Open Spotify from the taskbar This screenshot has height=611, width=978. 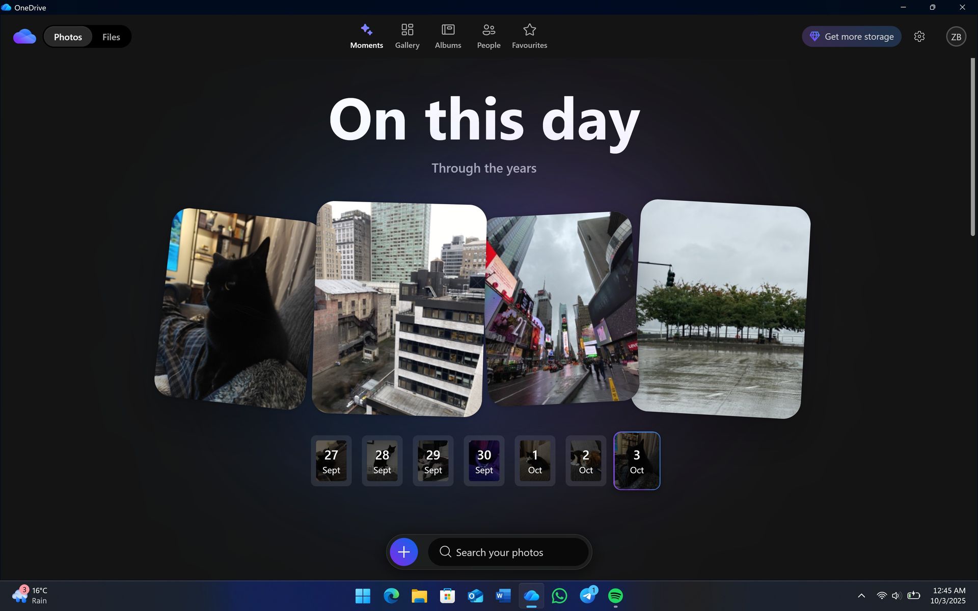(615, 596)
